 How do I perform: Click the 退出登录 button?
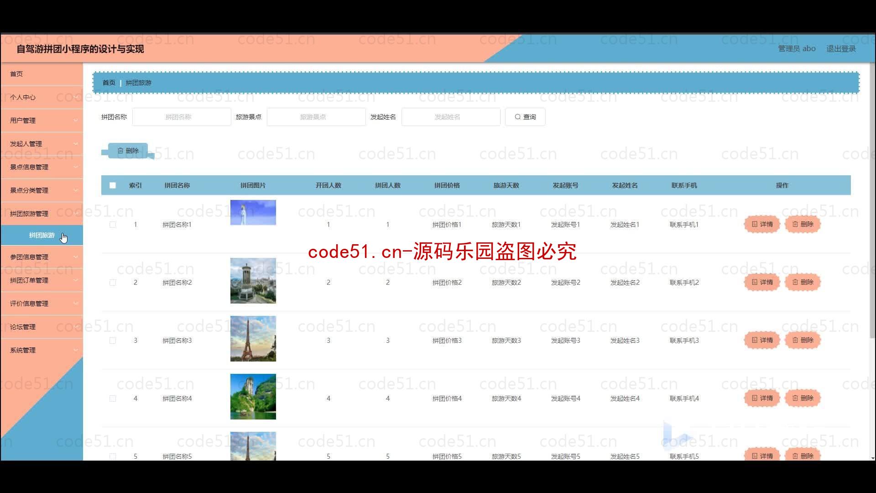pos(840,48)
